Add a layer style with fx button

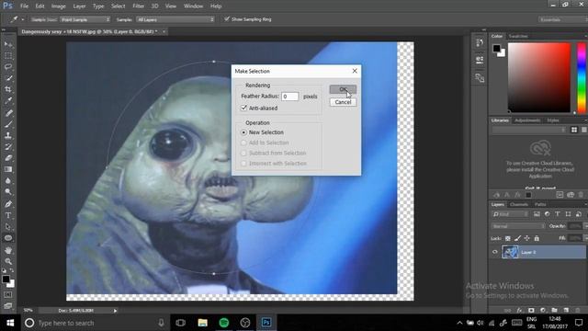click(519, 311)
